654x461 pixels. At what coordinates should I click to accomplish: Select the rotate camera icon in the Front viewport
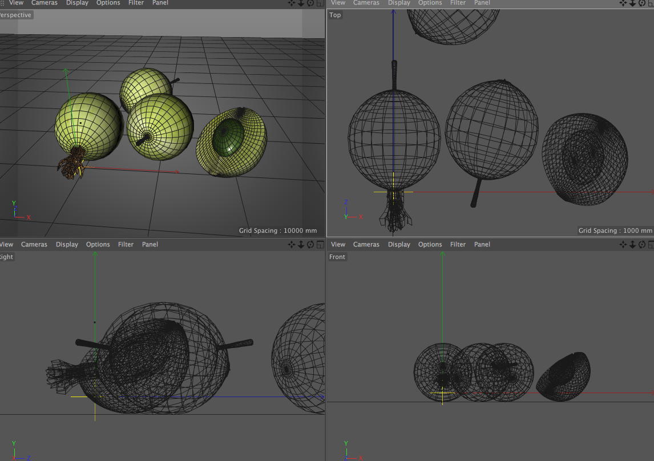[x=641, y=244]
